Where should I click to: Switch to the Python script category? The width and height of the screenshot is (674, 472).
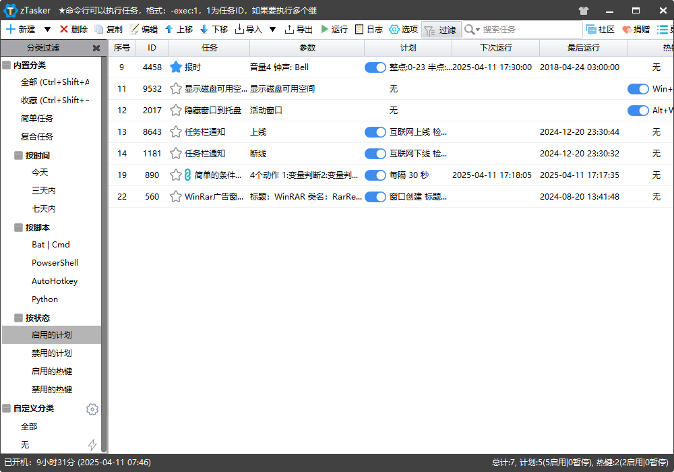45,299
